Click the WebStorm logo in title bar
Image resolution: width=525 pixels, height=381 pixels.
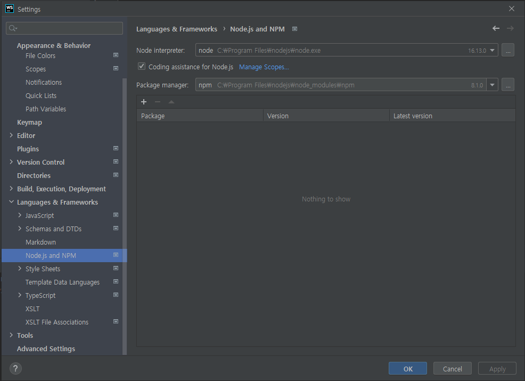[10, 9]
